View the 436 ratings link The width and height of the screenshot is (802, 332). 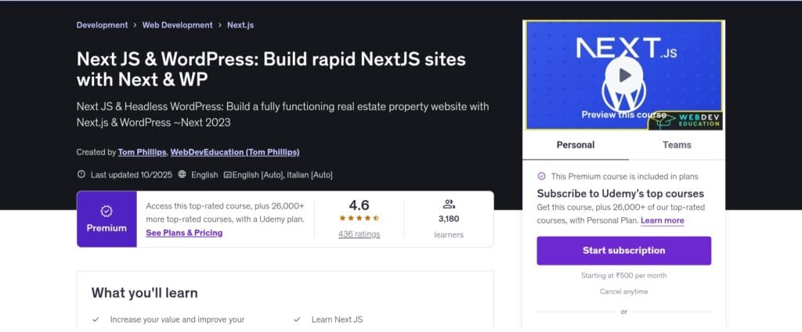(x=359, y=234)
